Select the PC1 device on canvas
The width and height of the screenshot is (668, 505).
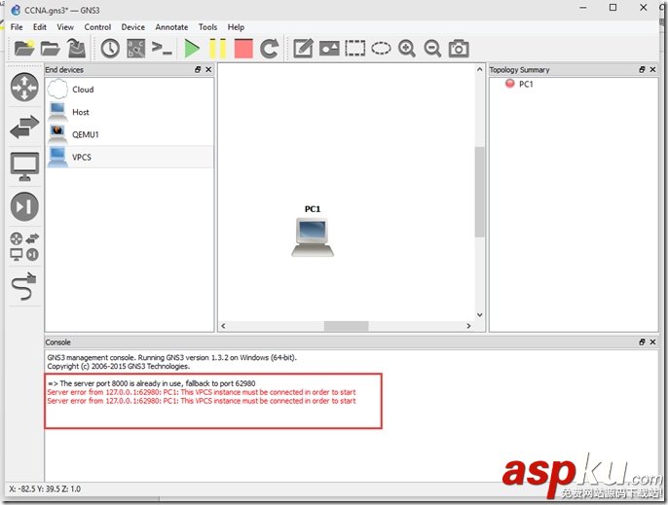pos(313,237)
